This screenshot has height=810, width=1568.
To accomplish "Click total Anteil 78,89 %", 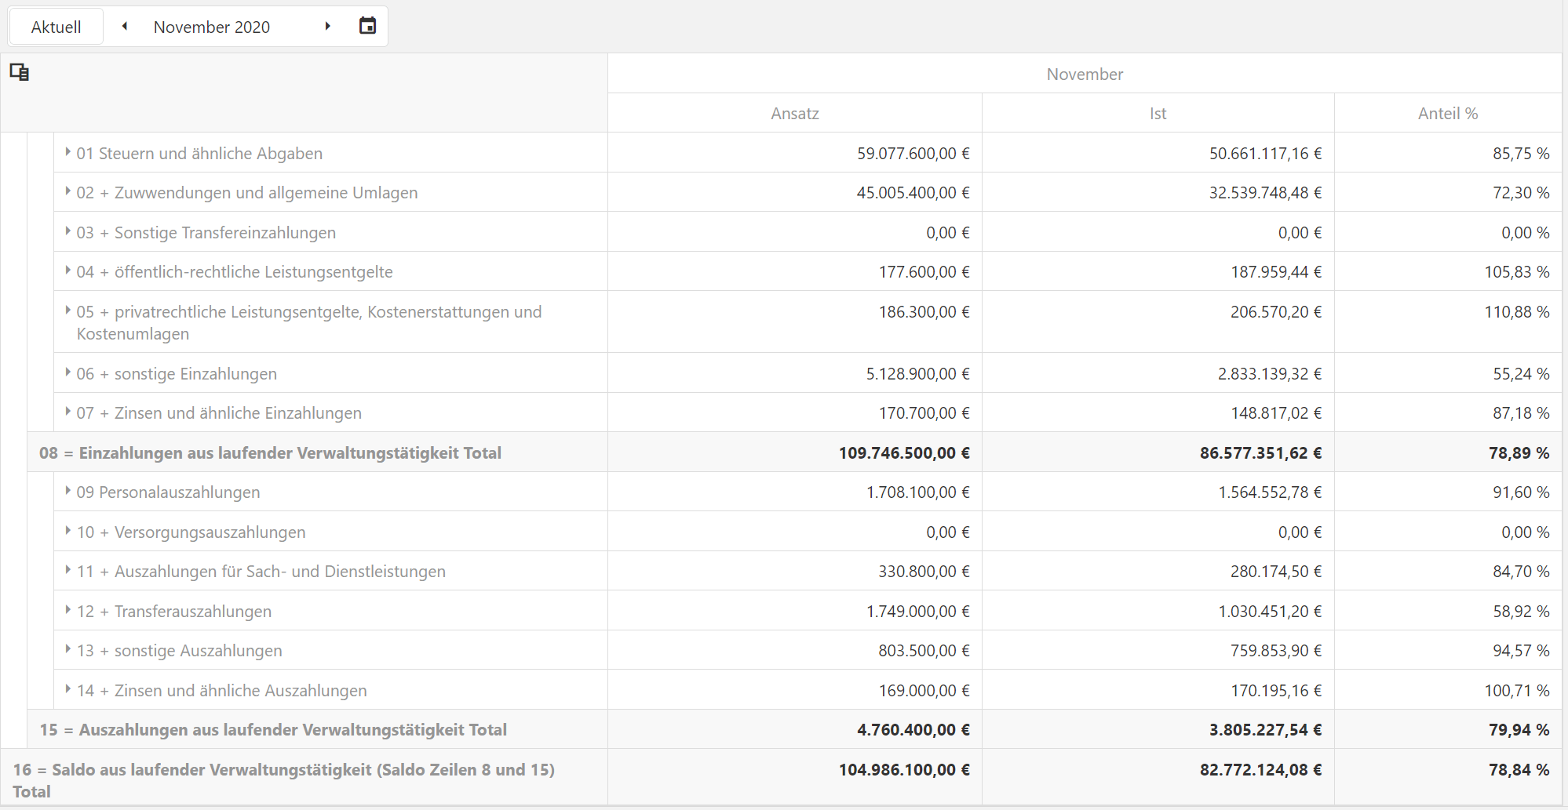I will coord(1519,452).
